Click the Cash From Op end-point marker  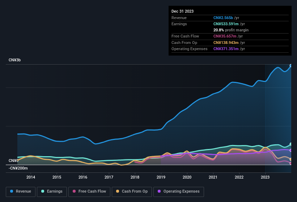point(291,159)
